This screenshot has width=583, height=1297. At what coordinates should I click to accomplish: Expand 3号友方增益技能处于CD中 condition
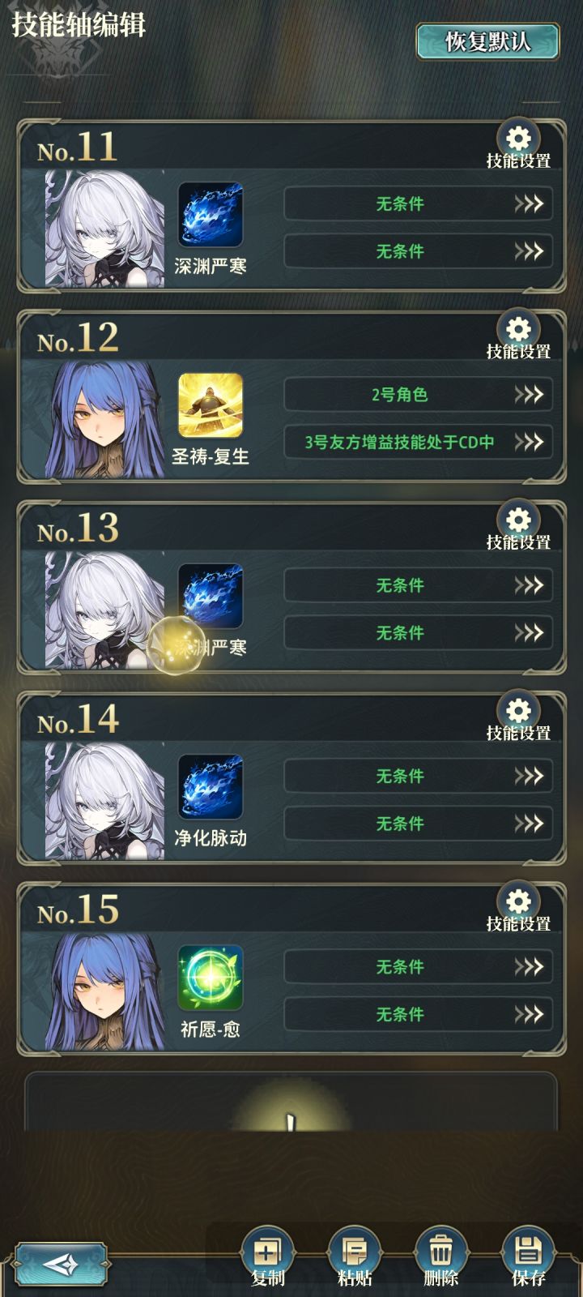click(x=419, y=442)
